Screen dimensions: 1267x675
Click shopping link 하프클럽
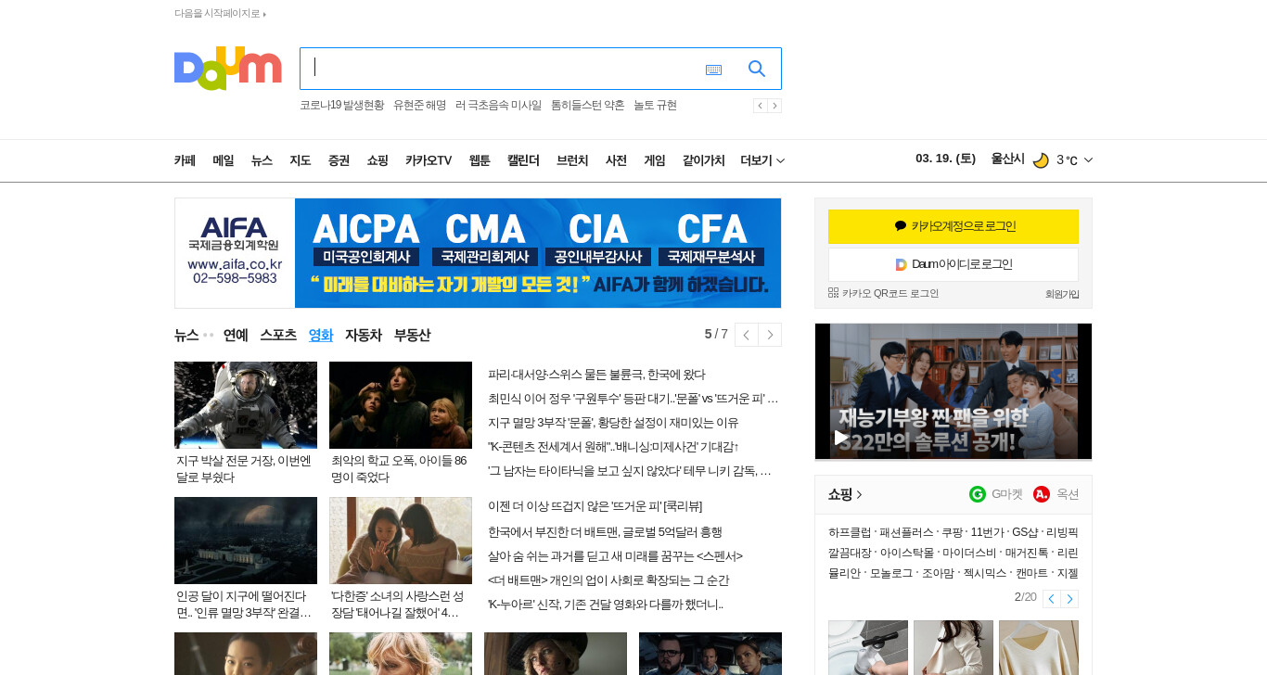[850, 532]
